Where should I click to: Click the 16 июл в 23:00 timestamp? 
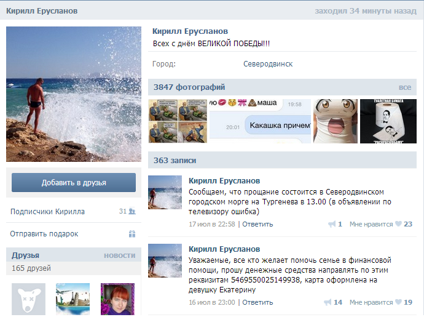(212, 302)
